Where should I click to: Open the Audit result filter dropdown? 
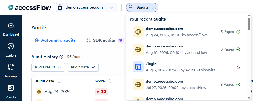[x=48, y=67]
